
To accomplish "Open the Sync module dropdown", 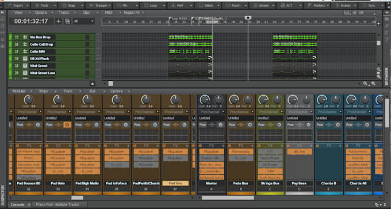I will coord(382,6).
